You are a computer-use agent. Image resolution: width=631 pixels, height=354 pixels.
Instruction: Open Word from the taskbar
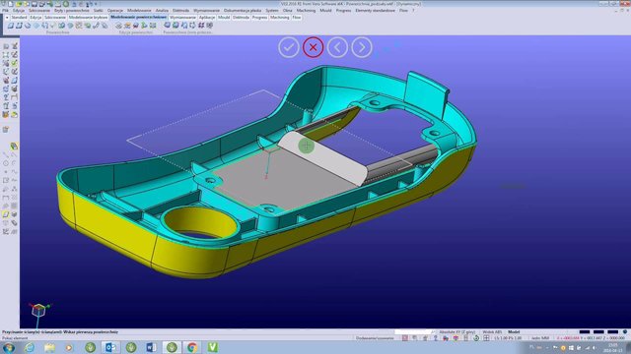click(x=151, y=347)
